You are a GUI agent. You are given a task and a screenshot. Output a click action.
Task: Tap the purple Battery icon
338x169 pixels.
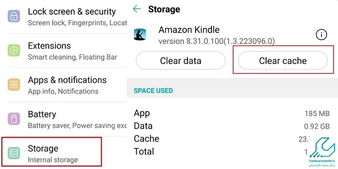tap(14, 119)
